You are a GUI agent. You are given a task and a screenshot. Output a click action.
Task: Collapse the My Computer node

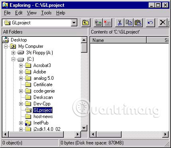coord(6,46)
